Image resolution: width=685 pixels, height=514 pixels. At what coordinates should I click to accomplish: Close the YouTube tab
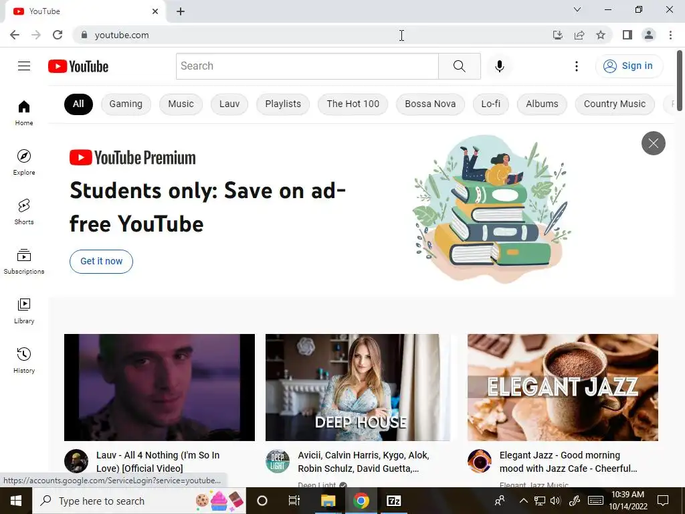pos(155,11)
